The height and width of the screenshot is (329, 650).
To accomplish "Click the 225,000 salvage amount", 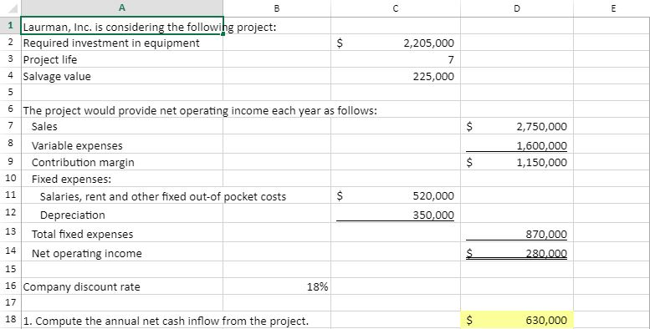I will pos(396,76).
